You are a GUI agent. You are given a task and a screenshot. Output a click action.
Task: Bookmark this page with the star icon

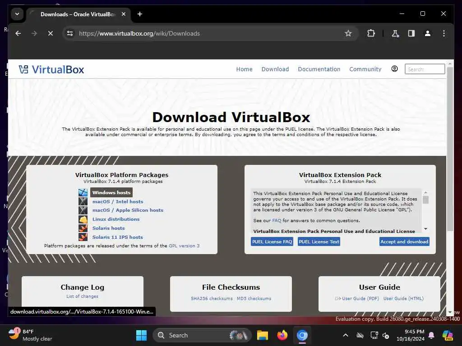[x=348, y=33]
